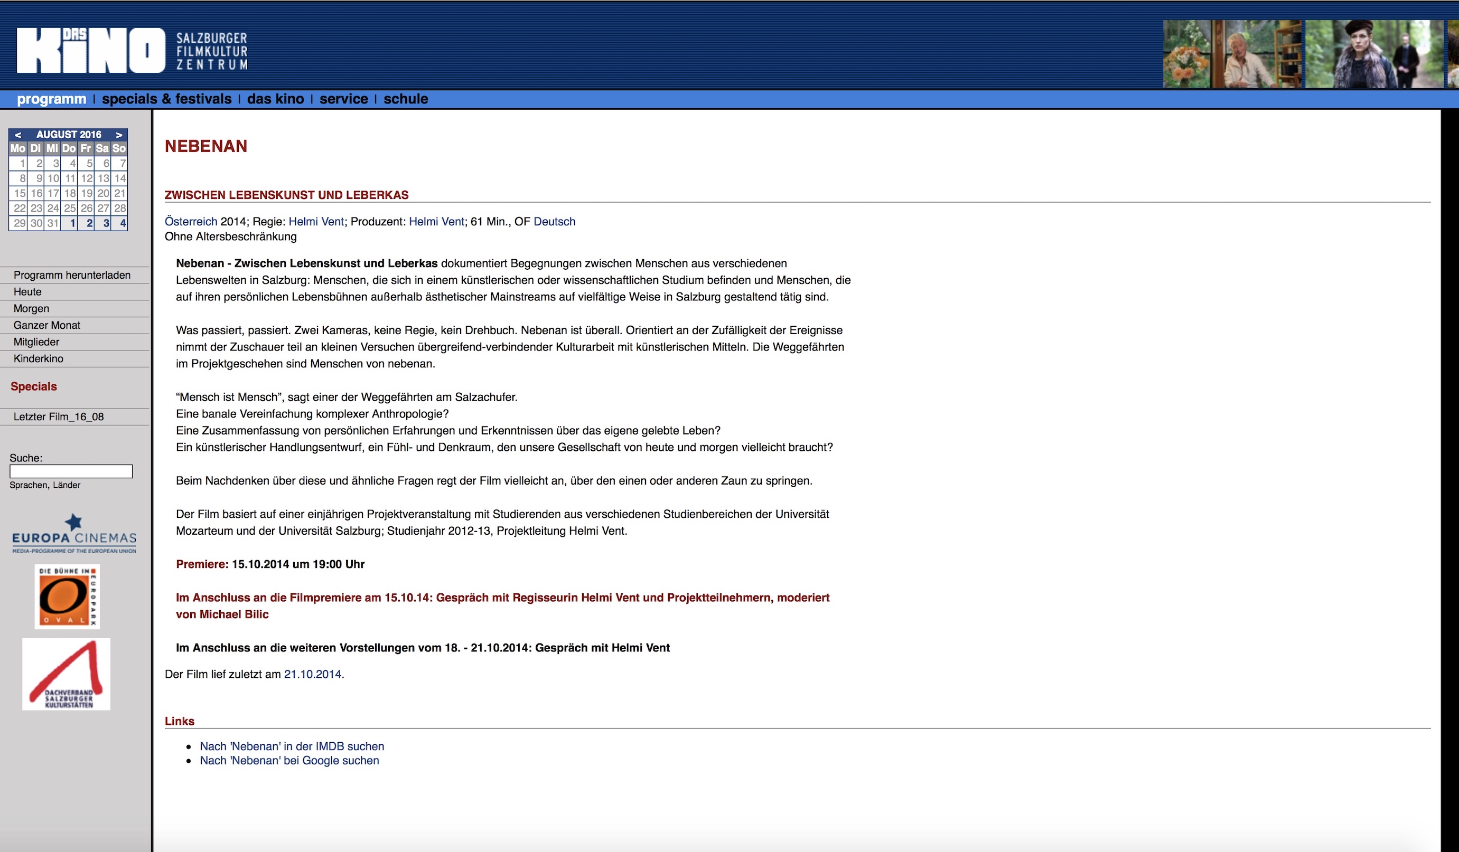This screenshot has width=1459, height=852.
Task: Select calendar day 10
Action: (x=53, y=178)
